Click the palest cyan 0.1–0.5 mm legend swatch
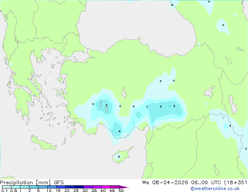The width and height of the screenshot is (248, 192). click(7, 187)
